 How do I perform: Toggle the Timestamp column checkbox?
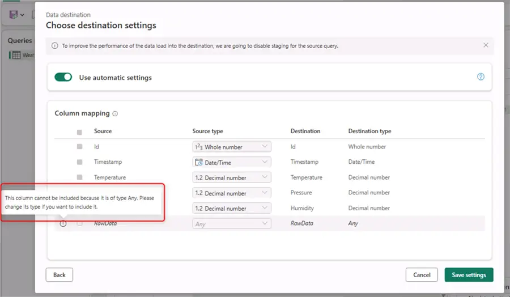79,162
